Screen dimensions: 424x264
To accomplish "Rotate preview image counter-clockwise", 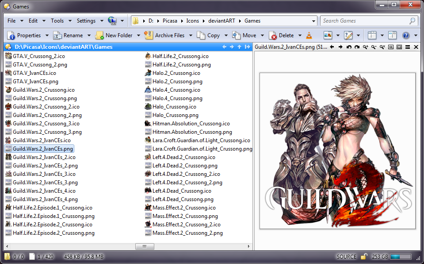I will pyautogui.click(x=349, y=47).
